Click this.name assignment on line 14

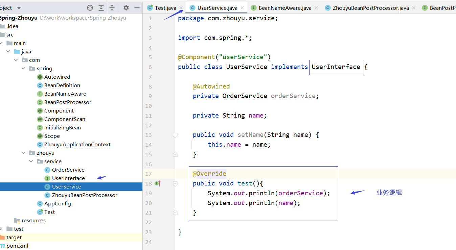click(x=239, y=145)
